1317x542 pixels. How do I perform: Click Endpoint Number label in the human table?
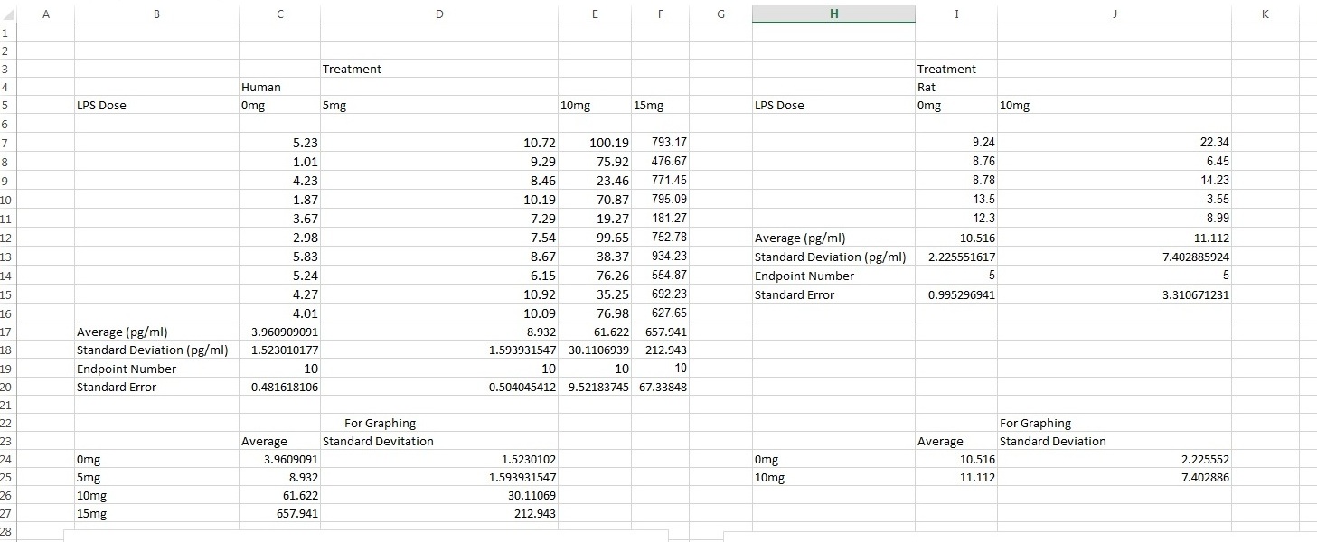click(127, 369)
